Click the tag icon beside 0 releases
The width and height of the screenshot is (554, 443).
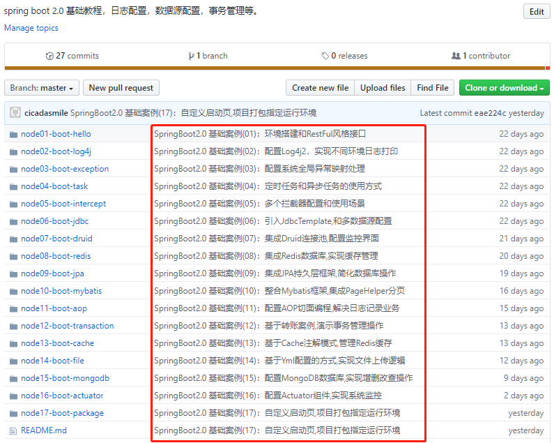[325, 56]
